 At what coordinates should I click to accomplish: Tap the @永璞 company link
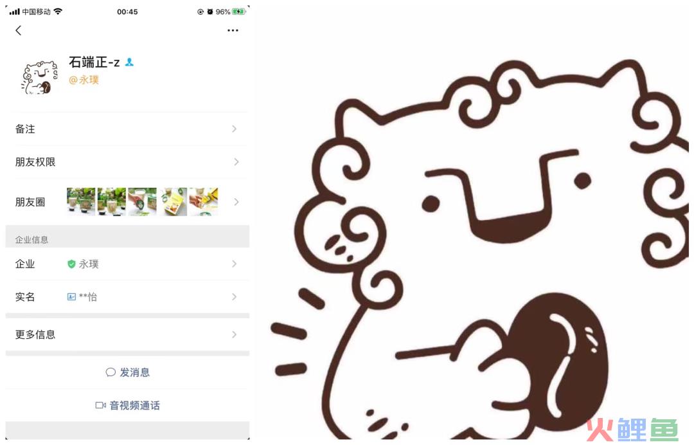coord(84,80)
